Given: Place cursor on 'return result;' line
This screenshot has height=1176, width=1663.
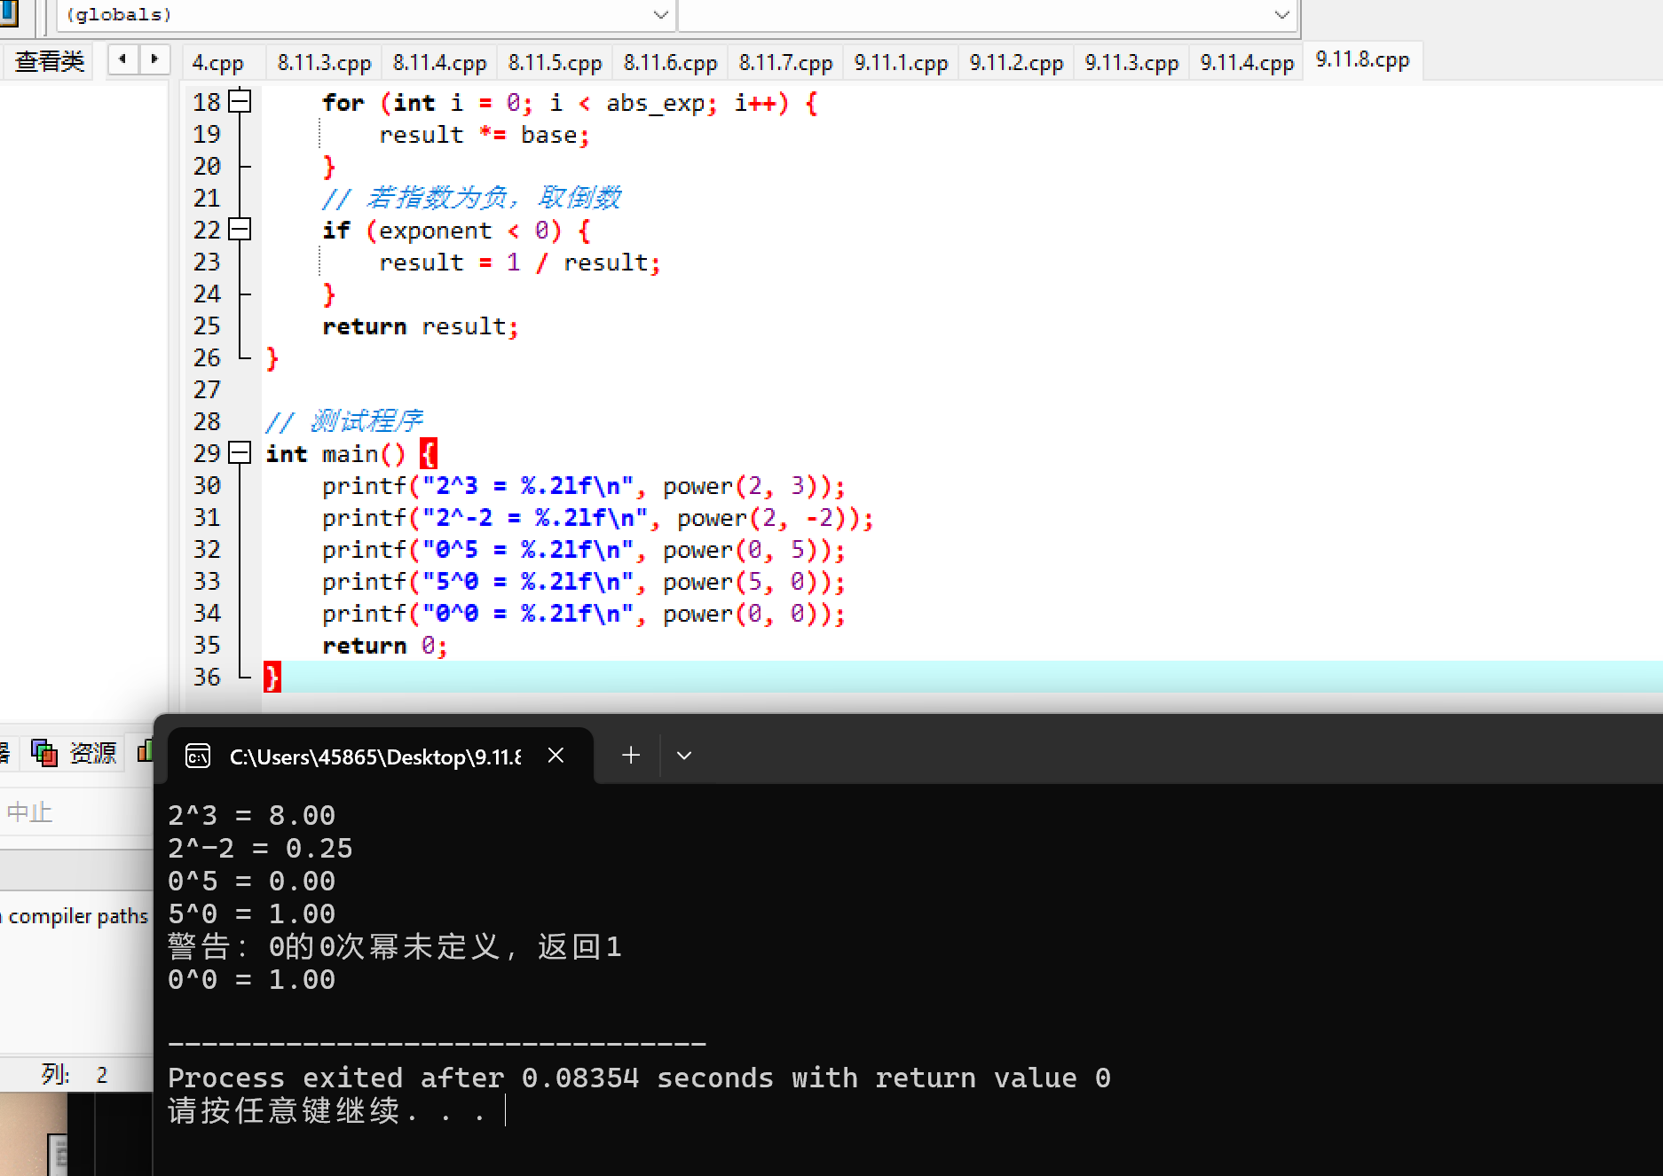Looking at the screenshot, I should [421, 326].
